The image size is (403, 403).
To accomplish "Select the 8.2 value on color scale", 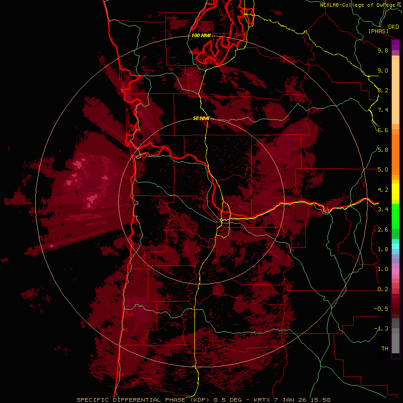I will (x=383, y=90).
